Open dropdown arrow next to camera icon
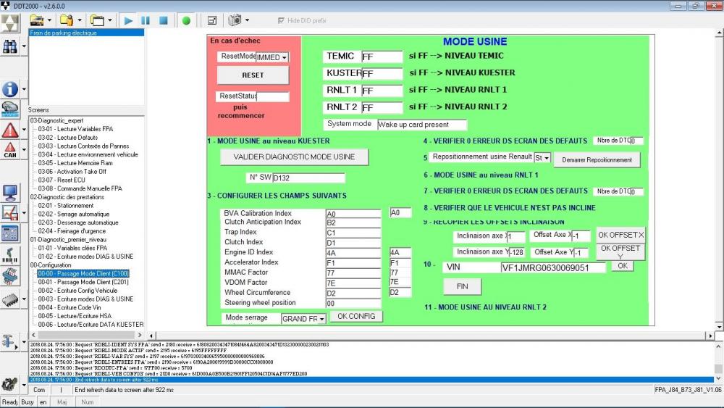Screen dimensions: 724x408 [247, 20]
